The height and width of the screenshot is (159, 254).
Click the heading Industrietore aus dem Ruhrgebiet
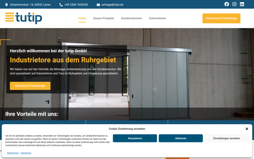point(63,60)
